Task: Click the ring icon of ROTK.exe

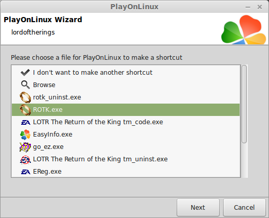Action: tap(25, 110)
